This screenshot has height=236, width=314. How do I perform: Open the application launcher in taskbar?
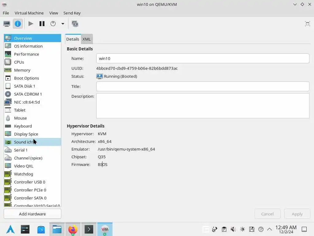tap(10, 229)
